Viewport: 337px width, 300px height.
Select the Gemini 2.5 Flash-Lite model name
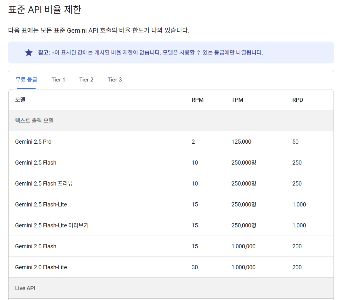tap(41, 205)
